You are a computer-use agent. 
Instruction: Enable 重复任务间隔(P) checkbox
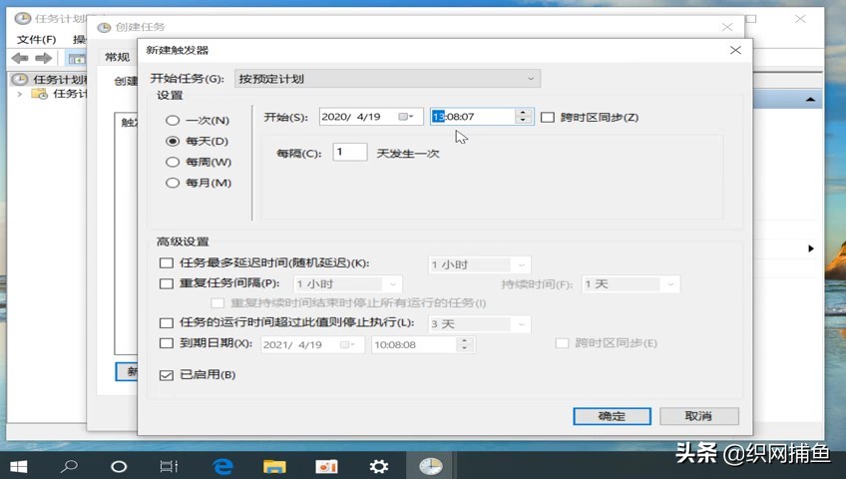point(167,283)
